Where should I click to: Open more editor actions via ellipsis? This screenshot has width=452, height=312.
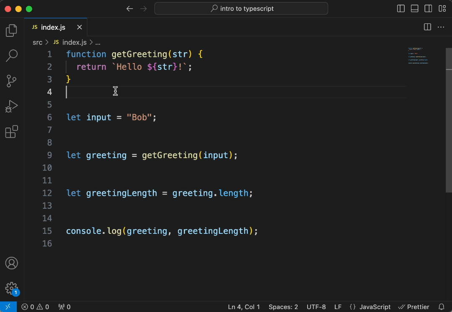click(x=441, y=27)
